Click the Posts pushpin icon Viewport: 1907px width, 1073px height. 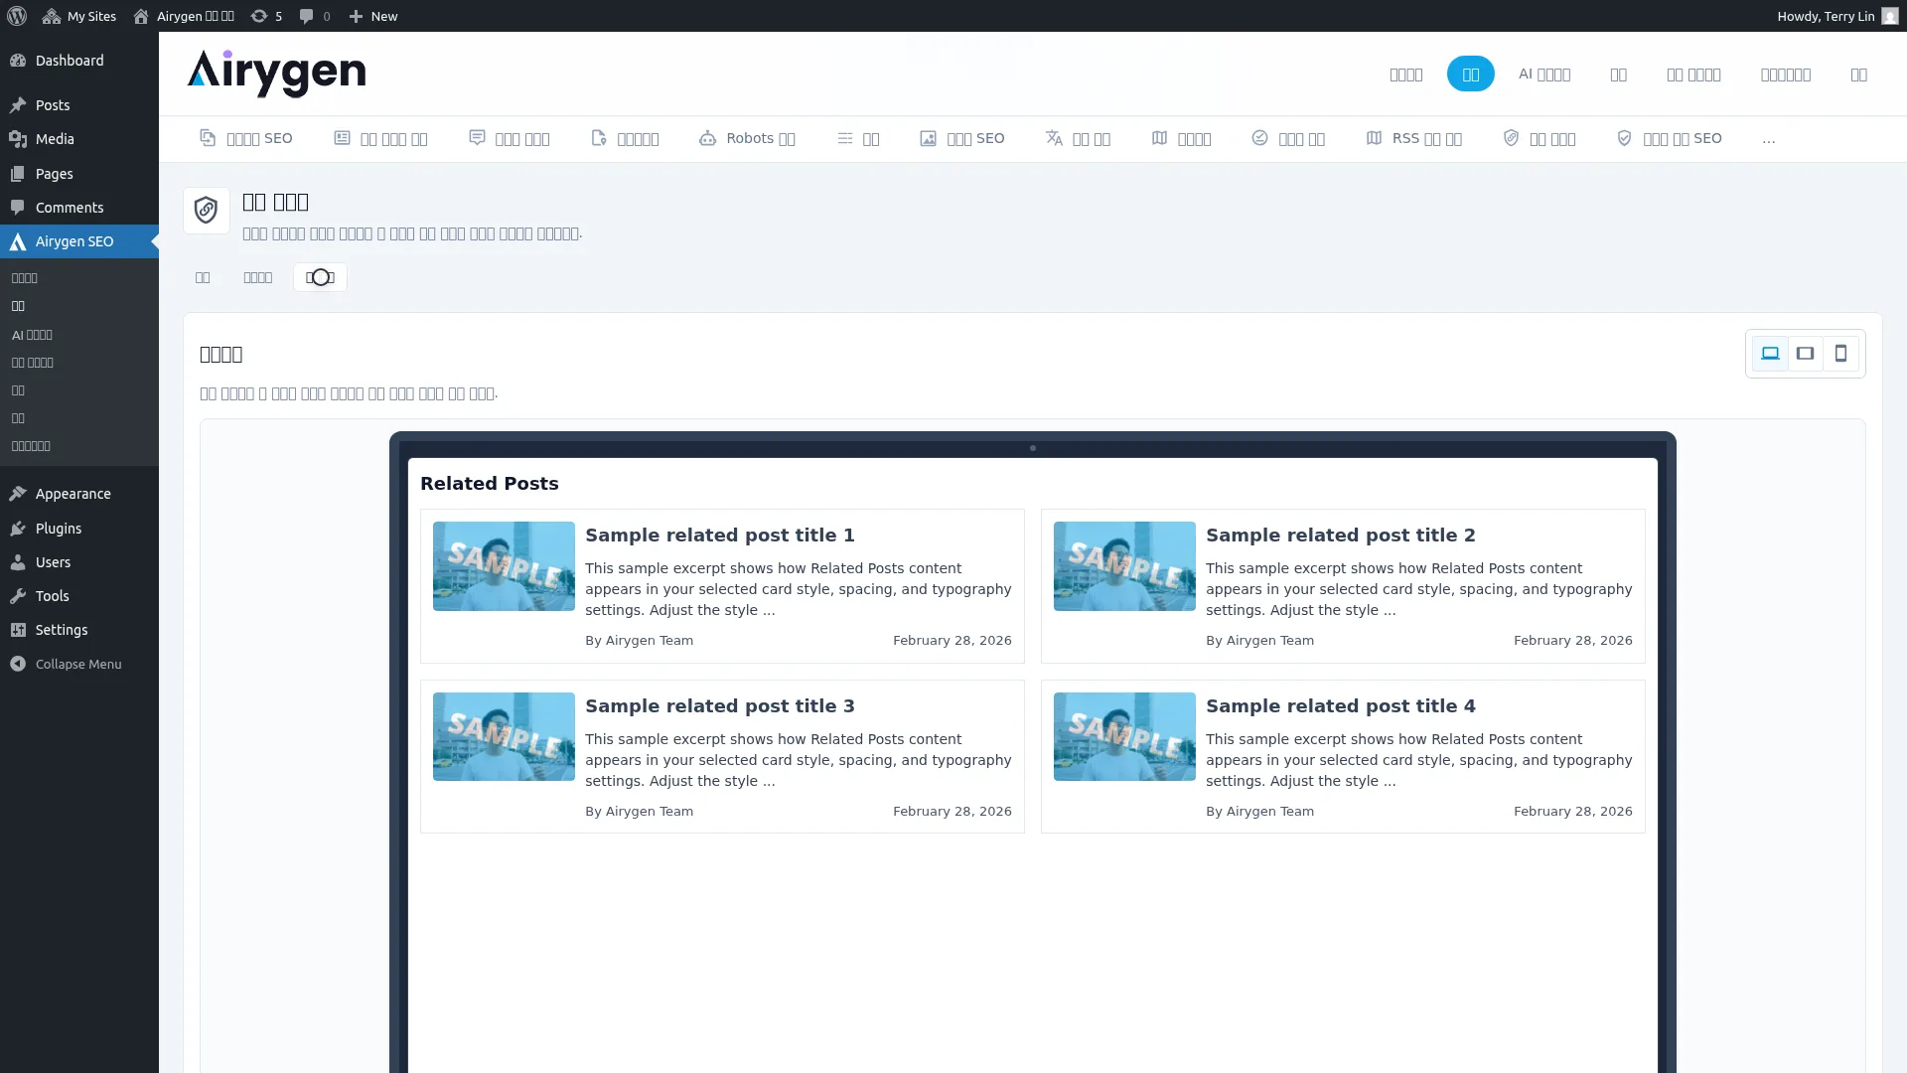point(18,105)
